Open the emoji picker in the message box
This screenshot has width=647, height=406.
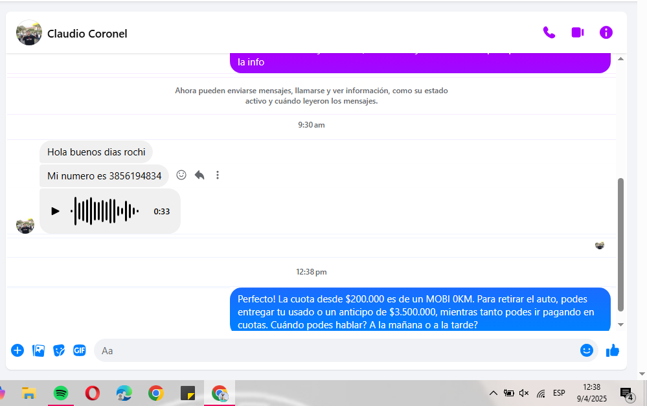587,350
